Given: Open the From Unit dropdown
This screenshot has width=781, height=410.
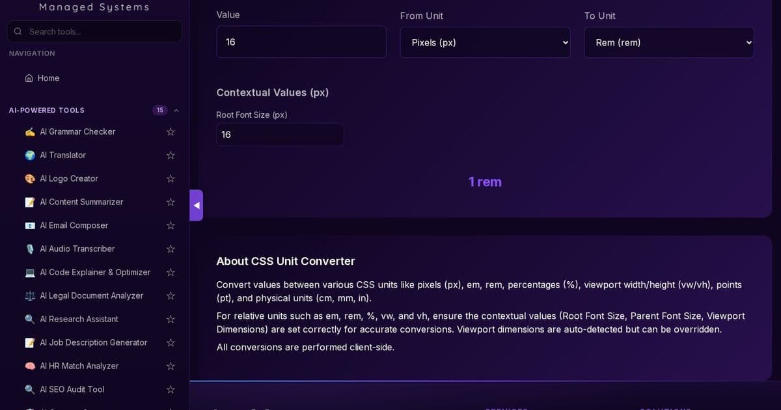Looking at the screenshot, I should click(x=485, y=42).
